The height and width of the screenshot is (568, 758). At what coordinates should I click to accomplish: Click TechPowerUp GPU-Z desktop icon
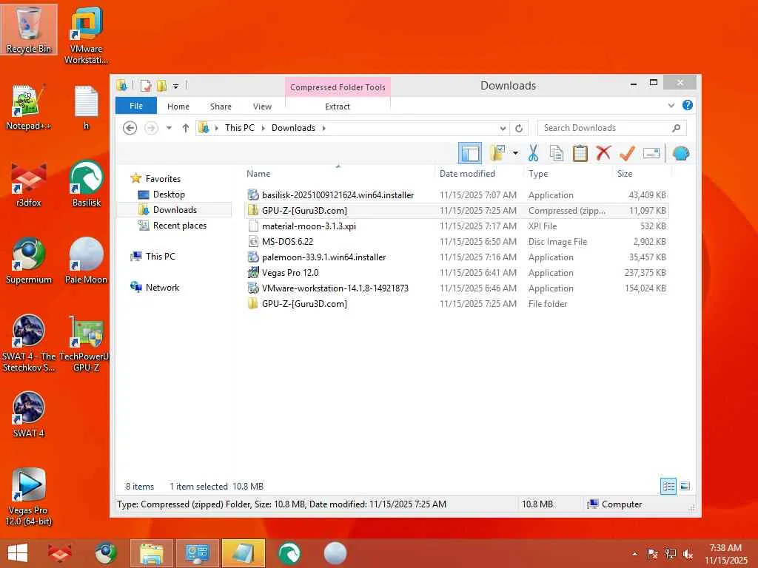click(86, 344)
